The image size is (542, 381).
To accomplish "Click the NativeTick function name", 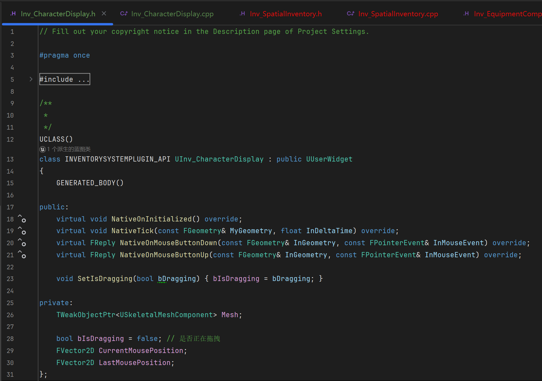I will [x=133, y=231].
